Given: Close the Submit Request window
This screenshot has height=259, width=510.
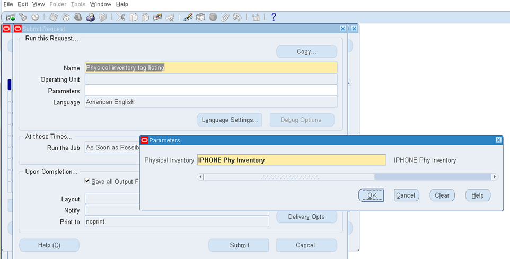Looking at the screenshot, I should 342,29.
